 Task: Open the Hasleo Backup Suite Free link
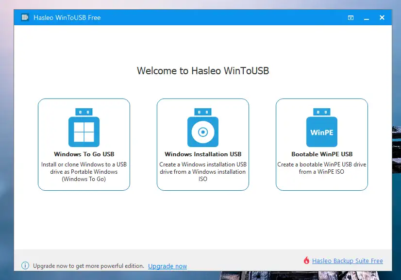(x=348, y=261)
